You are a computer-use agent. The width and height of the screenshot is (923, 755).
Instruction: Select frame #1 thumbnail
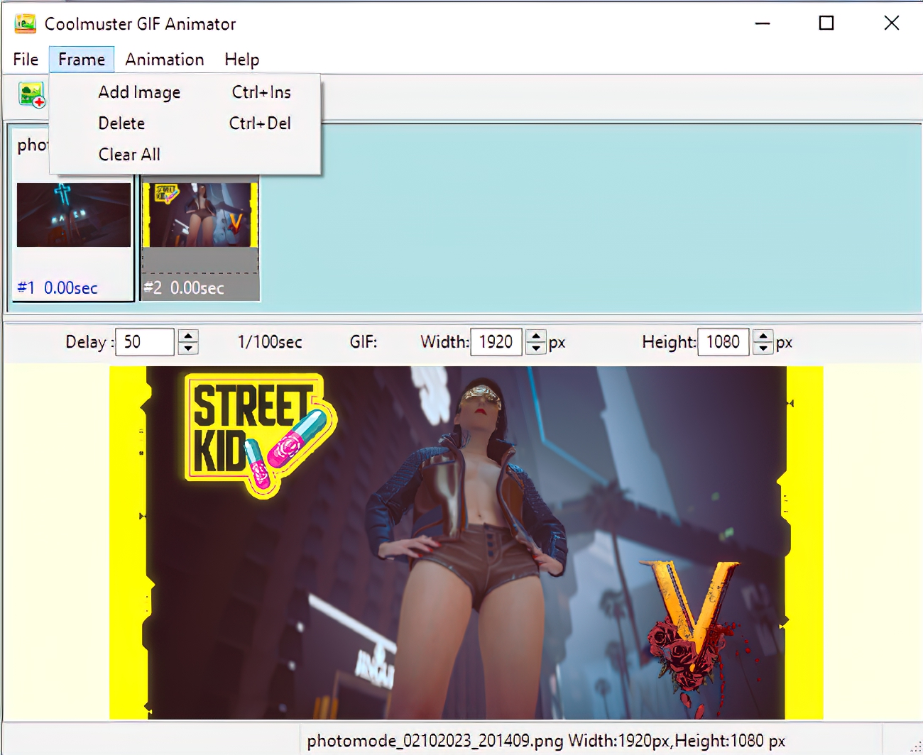coord(74,215)
